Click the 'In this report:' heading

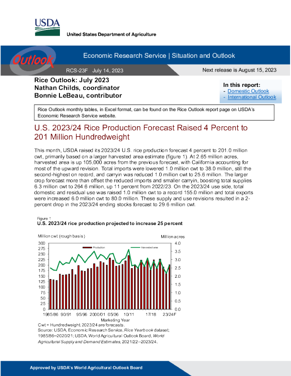click(242, 85)
